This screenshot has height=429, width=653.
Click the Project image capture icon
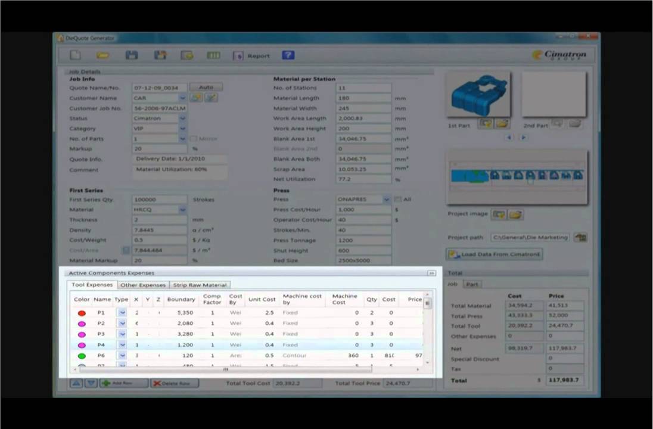(499, 214)
